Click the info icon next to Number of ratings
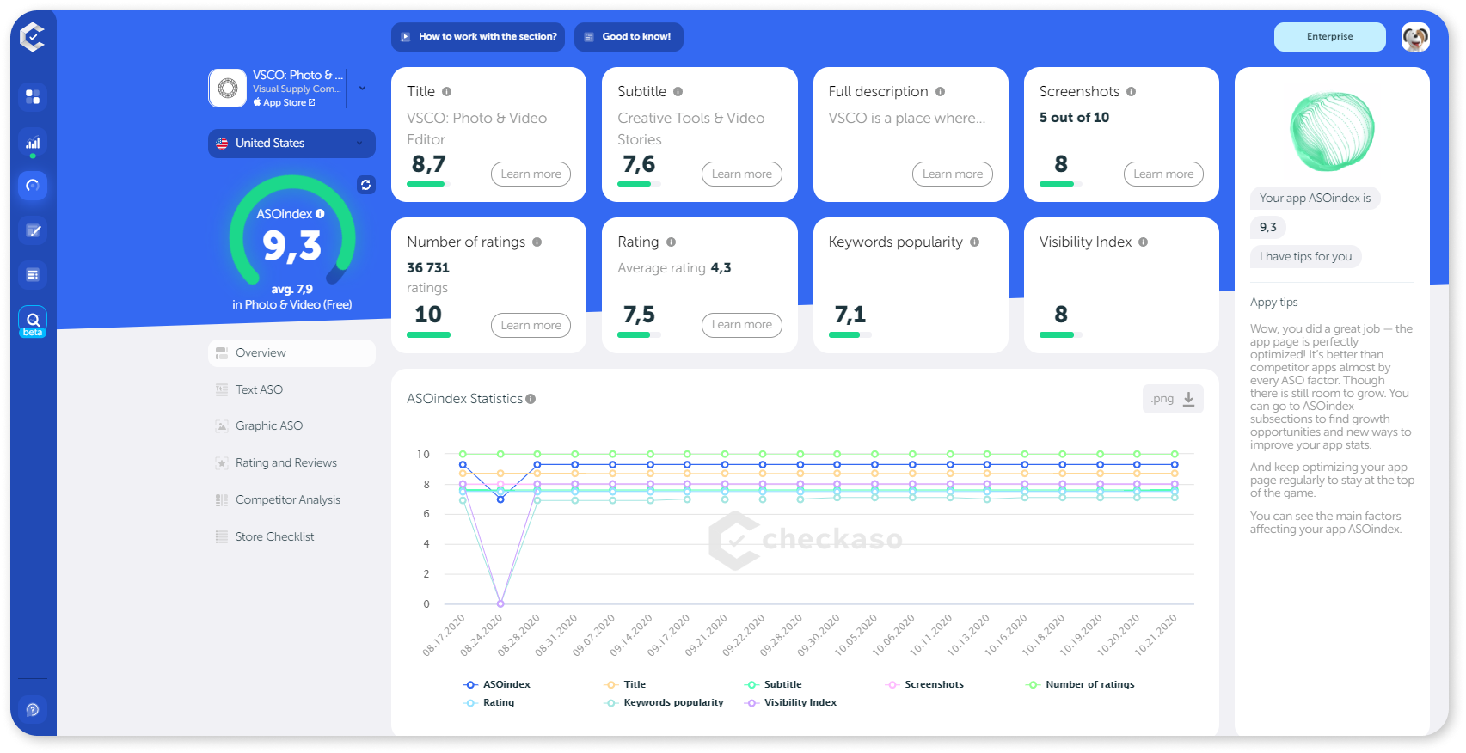Viewport: 1466px width, 753px height. [537, 242]
